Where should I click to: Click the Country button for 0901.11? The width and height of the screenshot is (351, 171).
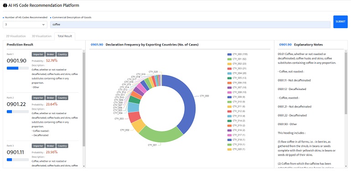pyautogui.click(x=62, y=146)
